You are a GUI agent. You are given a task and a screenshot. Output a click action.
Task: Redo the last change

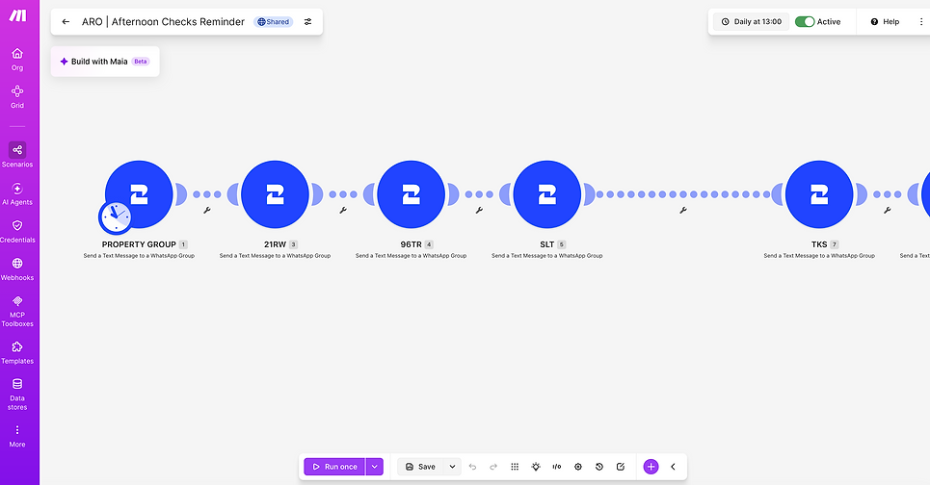493,467
